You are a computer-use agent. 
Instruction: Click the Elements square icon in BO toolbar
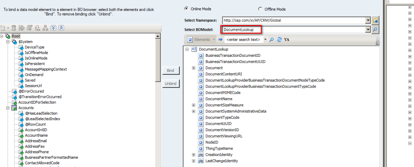point(190,40)
